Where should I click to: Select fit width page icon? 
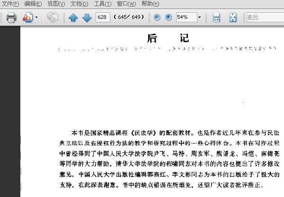click(216, 18)
